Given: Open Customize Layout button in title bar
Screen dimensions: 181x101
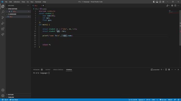Looking at the screenshot, I should [x=163, y=2].
